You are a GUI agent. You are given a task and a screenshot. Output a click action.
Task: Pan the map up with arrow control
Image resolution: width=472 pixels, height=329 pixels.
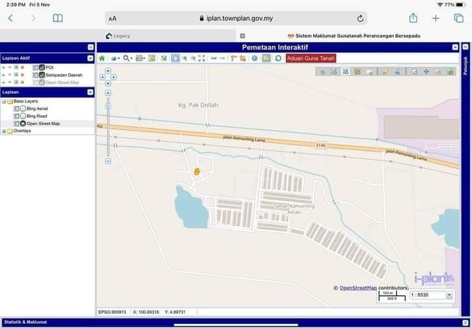[x=108, y=71]
